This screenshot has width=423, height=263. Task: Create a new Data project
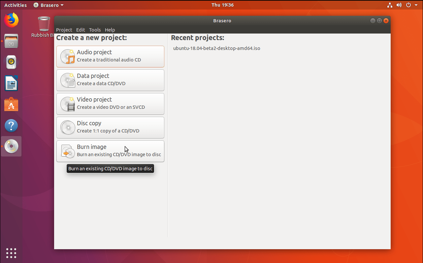click(x=110, y=80)
